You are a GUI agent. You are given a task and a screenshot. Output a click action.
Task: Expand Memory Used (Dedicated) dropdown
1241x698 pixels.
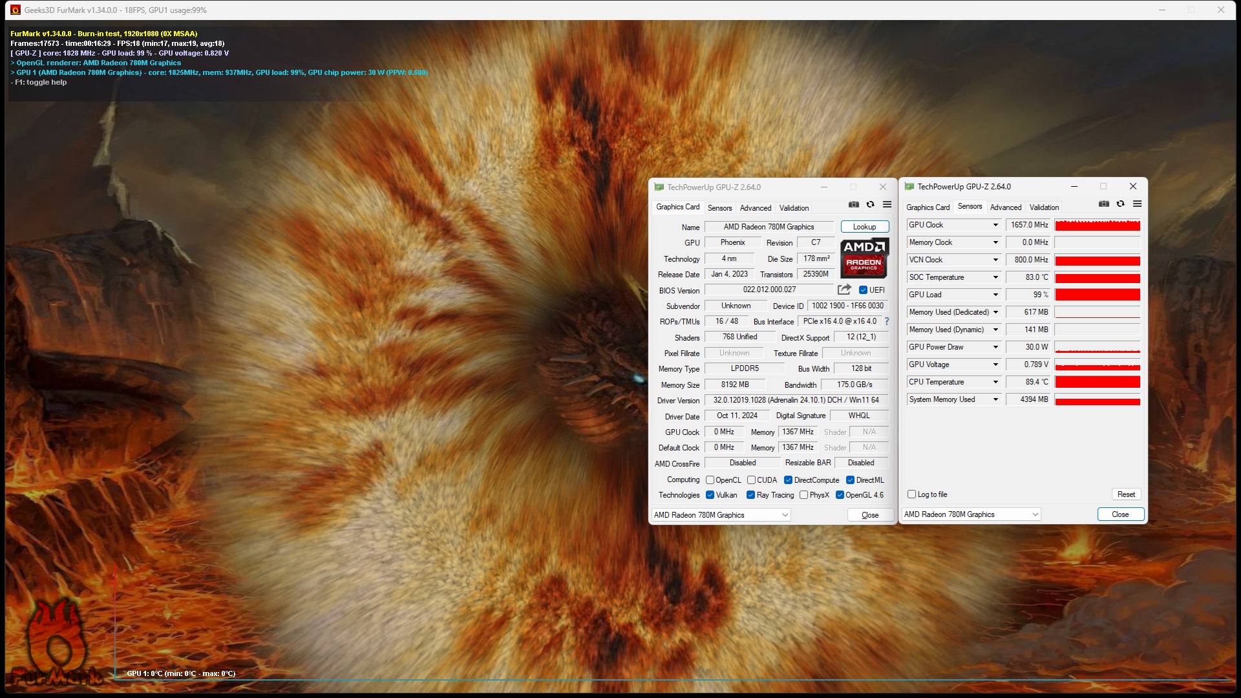pos(995,312)
